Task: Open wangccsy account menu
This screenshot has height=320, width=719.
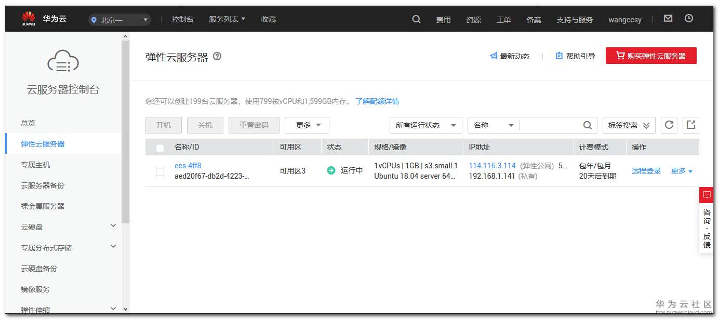Action: (x=625, y=20)
